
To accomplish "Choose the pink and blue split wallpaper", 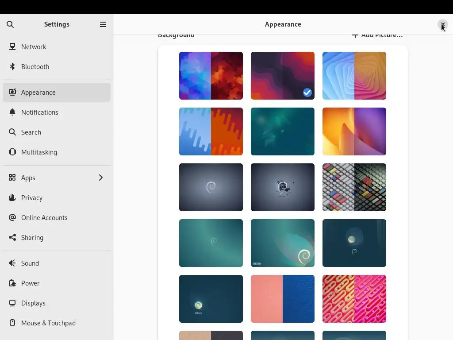I will (x=283, y=299).
